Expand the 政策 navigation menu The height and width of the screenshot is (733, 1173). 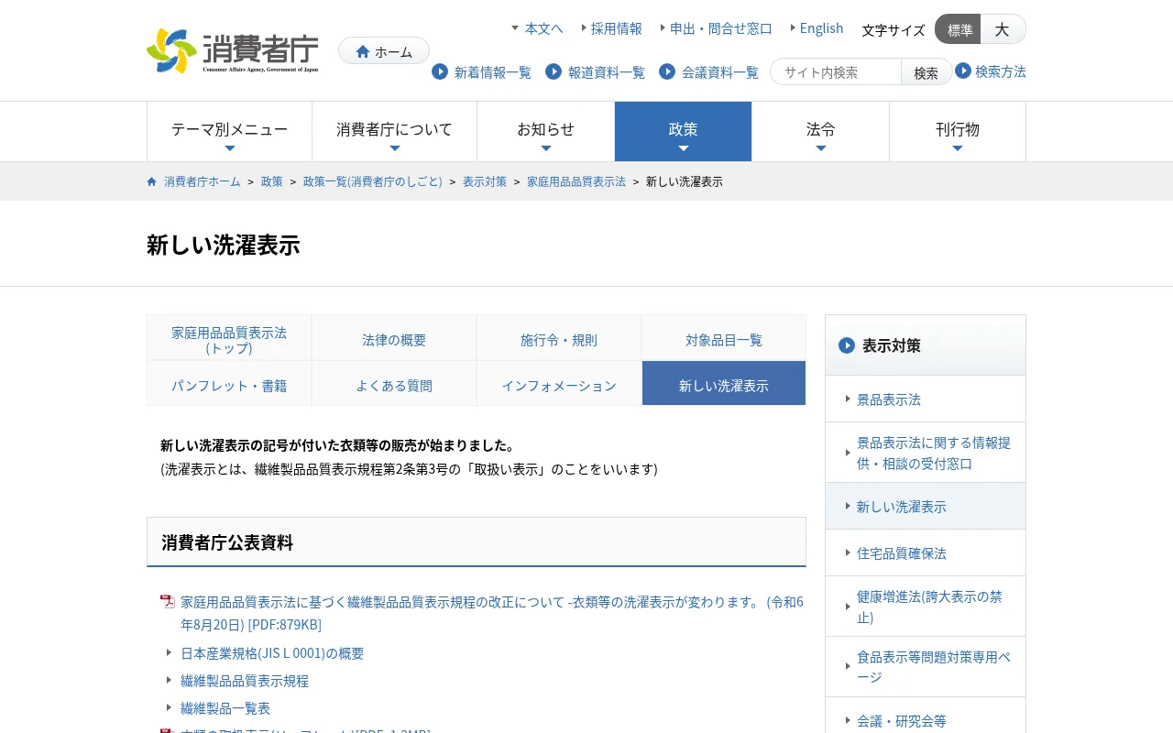pyautogui.click(x=683, y=131)
